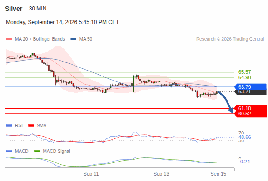This screenshot has height=181, width=268.
Task: Click the MA 20 + Bollinger Bands legend swatch
Action: pyautogui.click(x=9, y=39)
